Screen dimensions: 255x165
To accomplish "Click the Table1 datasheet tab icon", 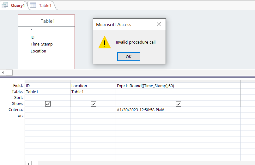I will [33, 5].
